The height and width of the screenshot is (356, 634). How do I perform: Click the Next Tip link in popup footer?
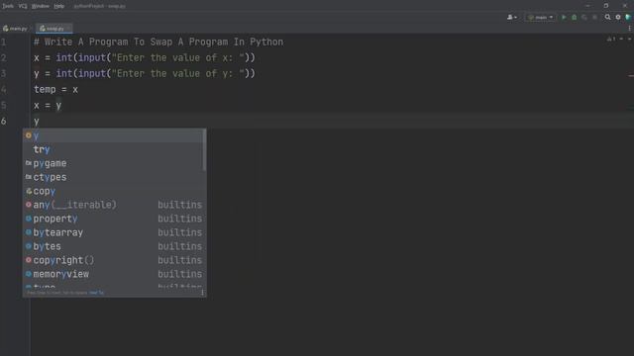point(97,293)
